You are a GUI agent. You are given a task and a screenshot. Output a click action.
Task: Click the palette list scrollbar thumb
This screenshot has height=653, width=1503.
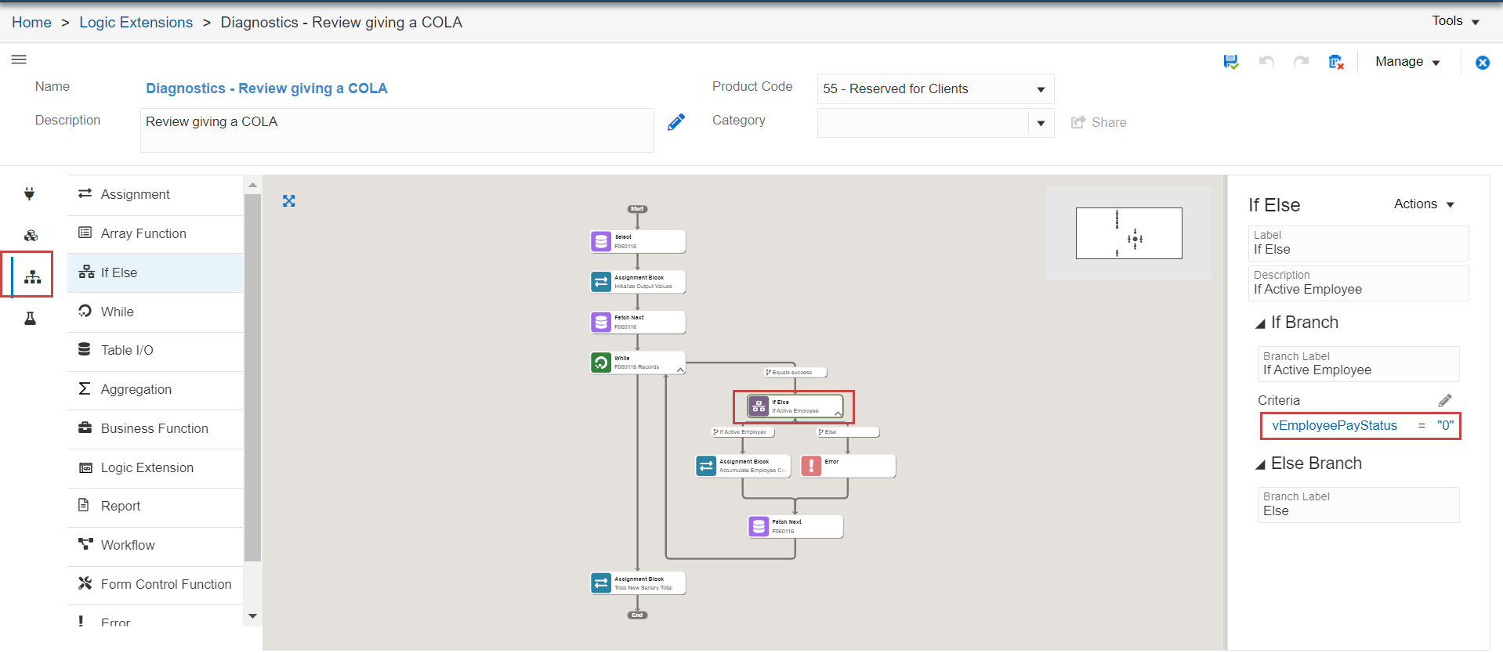click(252, 378)
